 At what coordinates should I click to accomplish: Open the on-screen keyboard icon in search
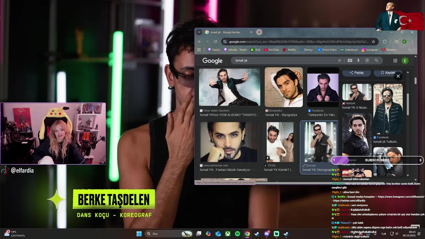350,60
